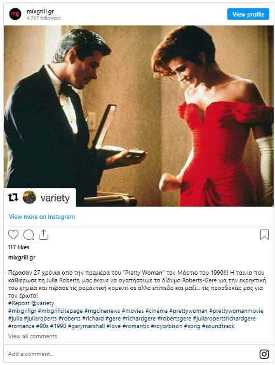
Task: Open Instagram via camera logo icon
Action: click(264, 354)
